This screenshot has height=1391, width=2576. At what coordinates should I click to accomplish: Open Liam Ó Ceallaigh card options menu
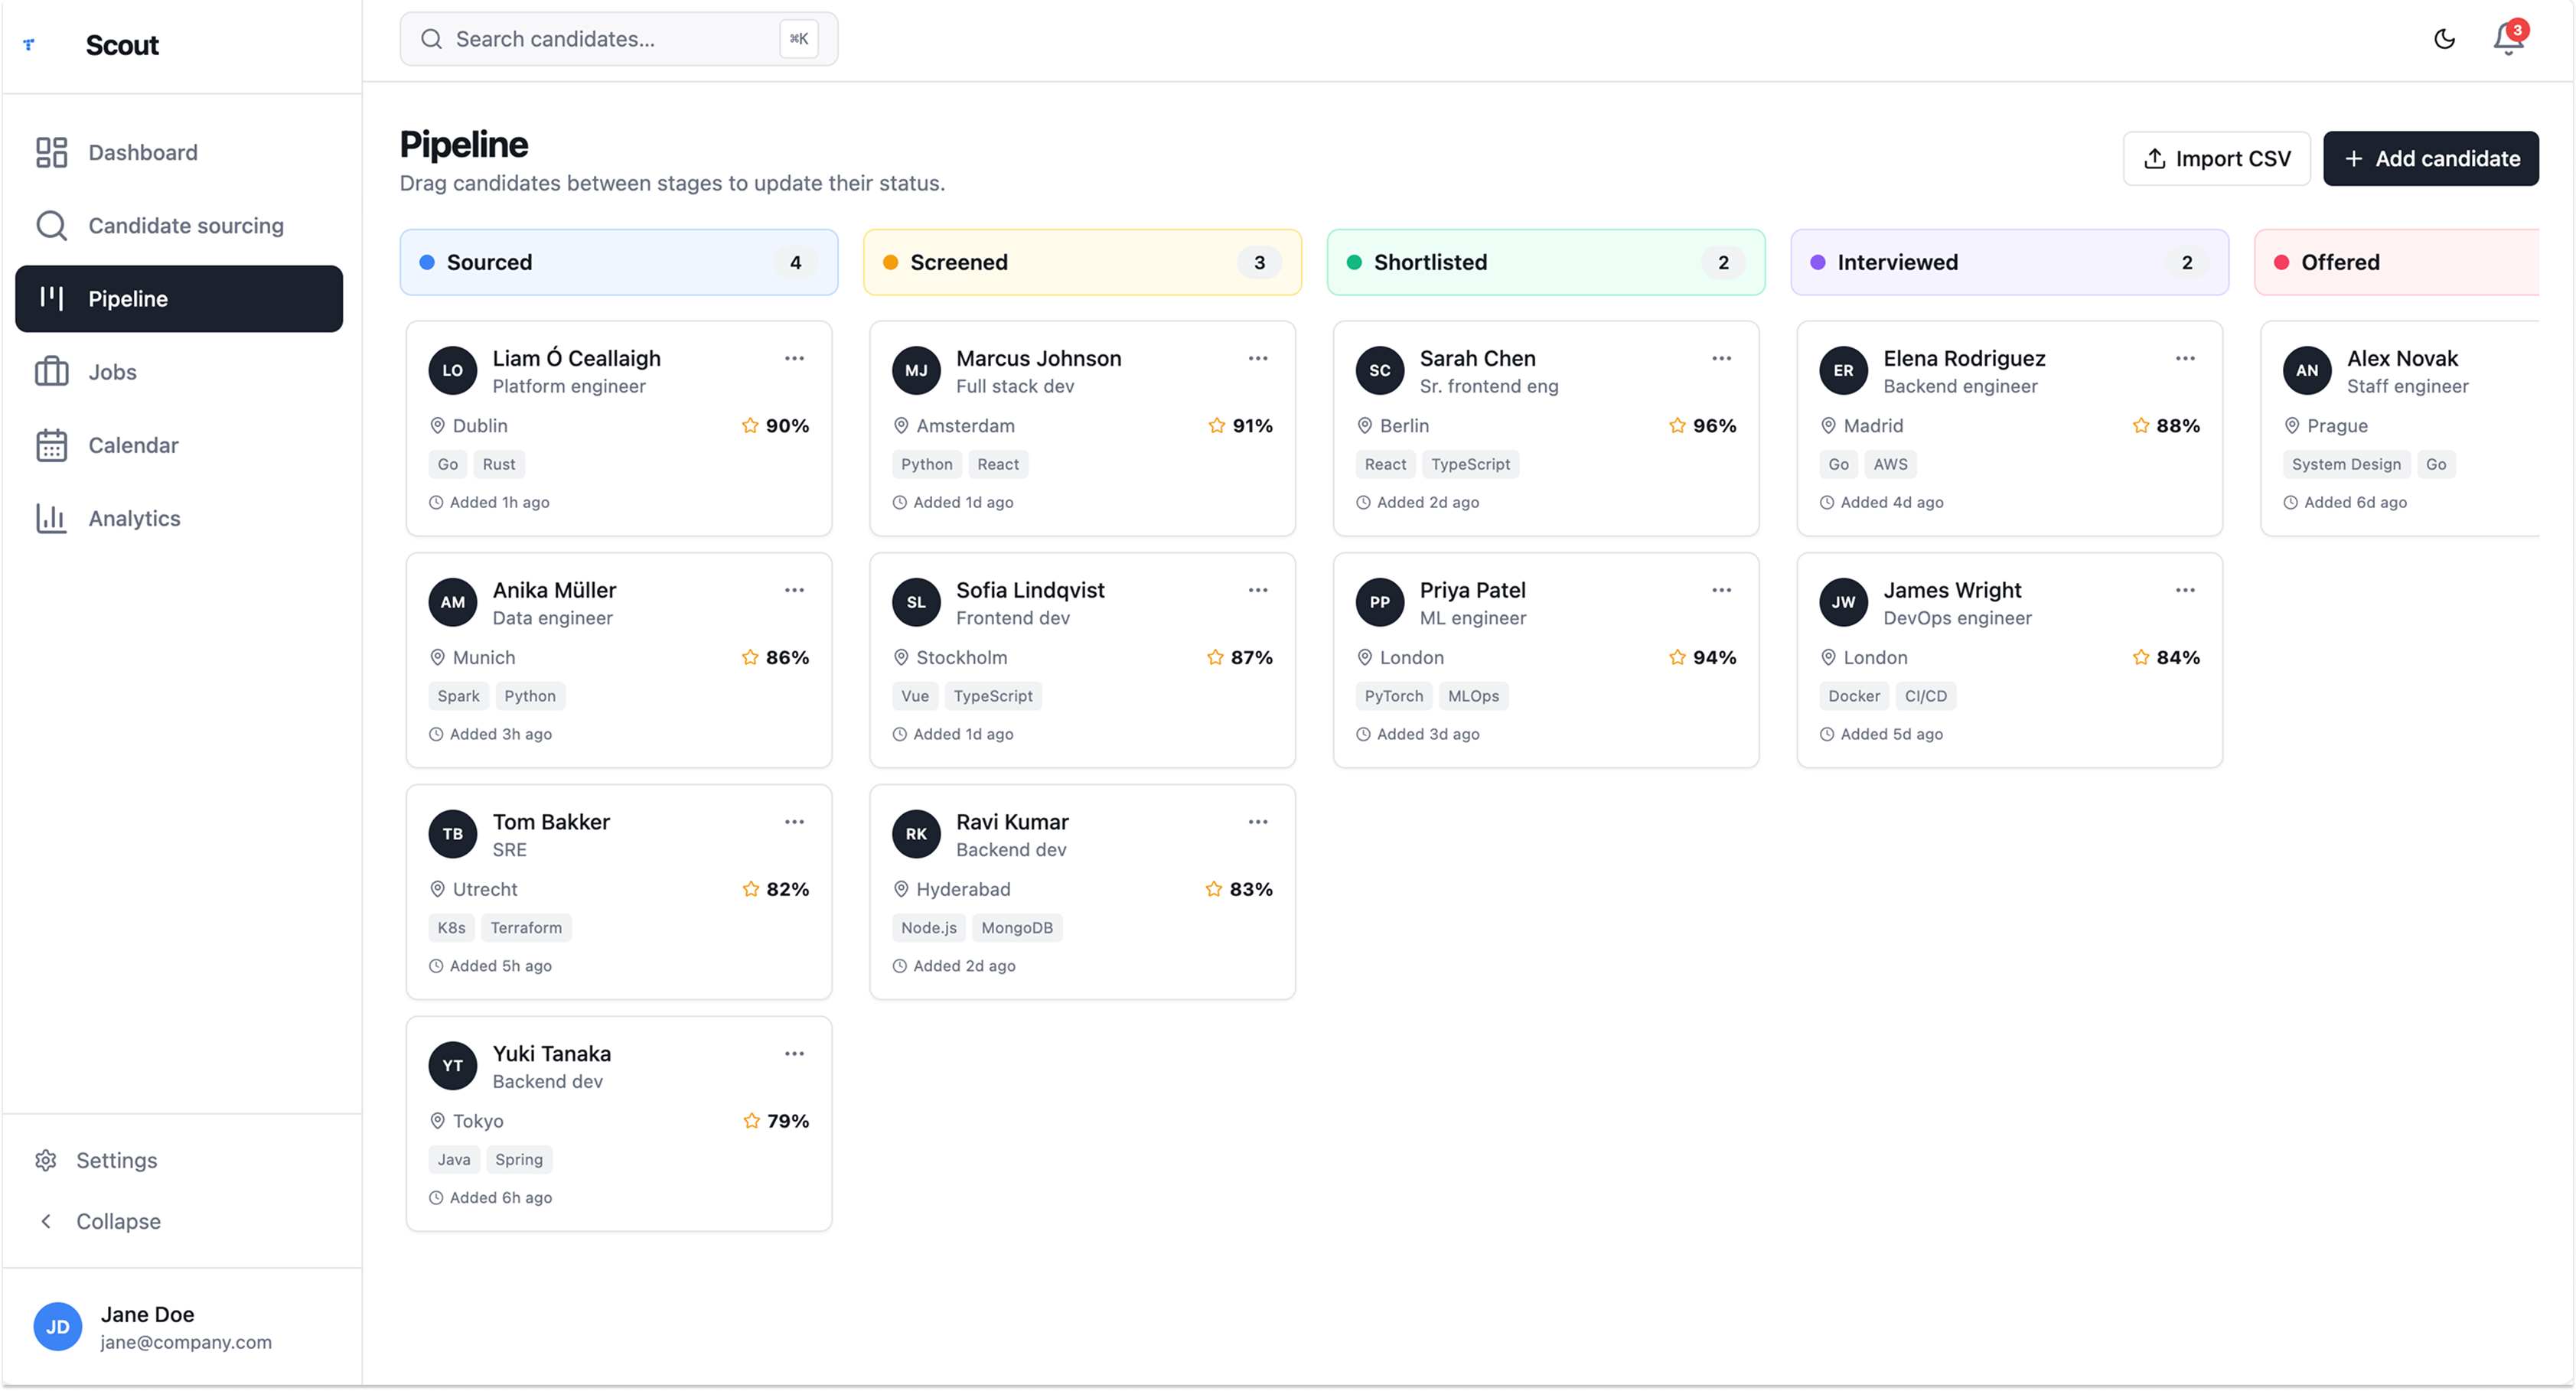coord(794,358)
